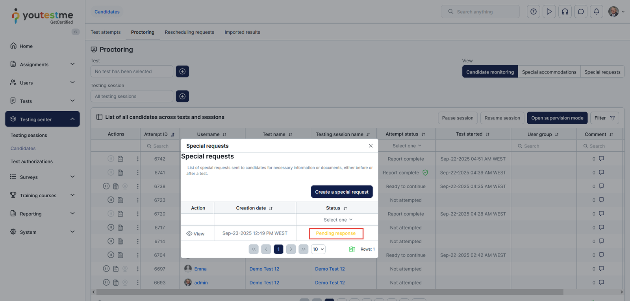The image size is (630, 301).
Task: Open the Imported results tab
Action: click(242, 32)
